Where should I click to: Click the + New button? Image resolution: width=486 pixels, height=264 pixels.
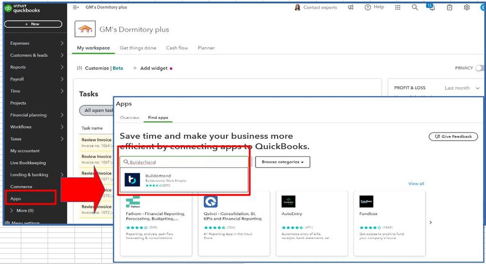click(33, 24)
